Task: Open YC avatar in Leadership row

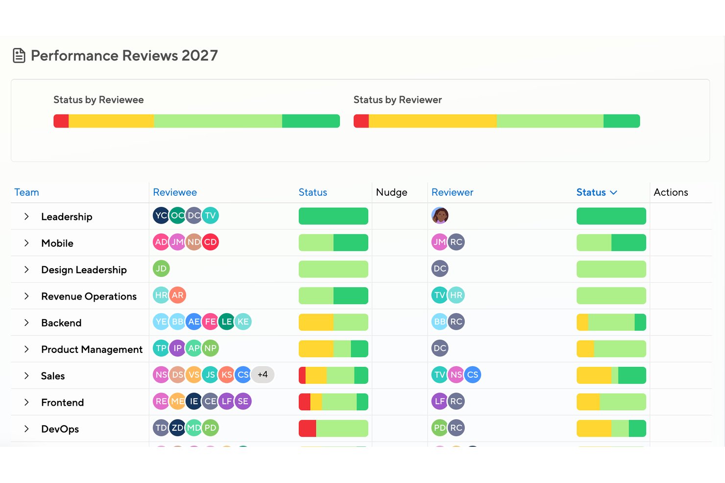Action: [x=161, y=215]
